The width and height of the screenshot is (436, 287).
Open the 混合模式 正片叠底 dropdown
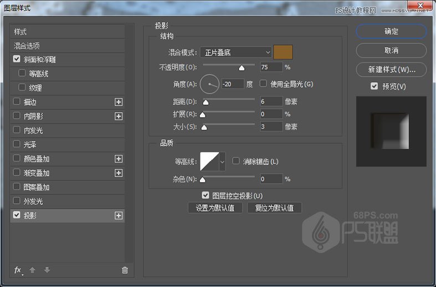coord(236,52)
